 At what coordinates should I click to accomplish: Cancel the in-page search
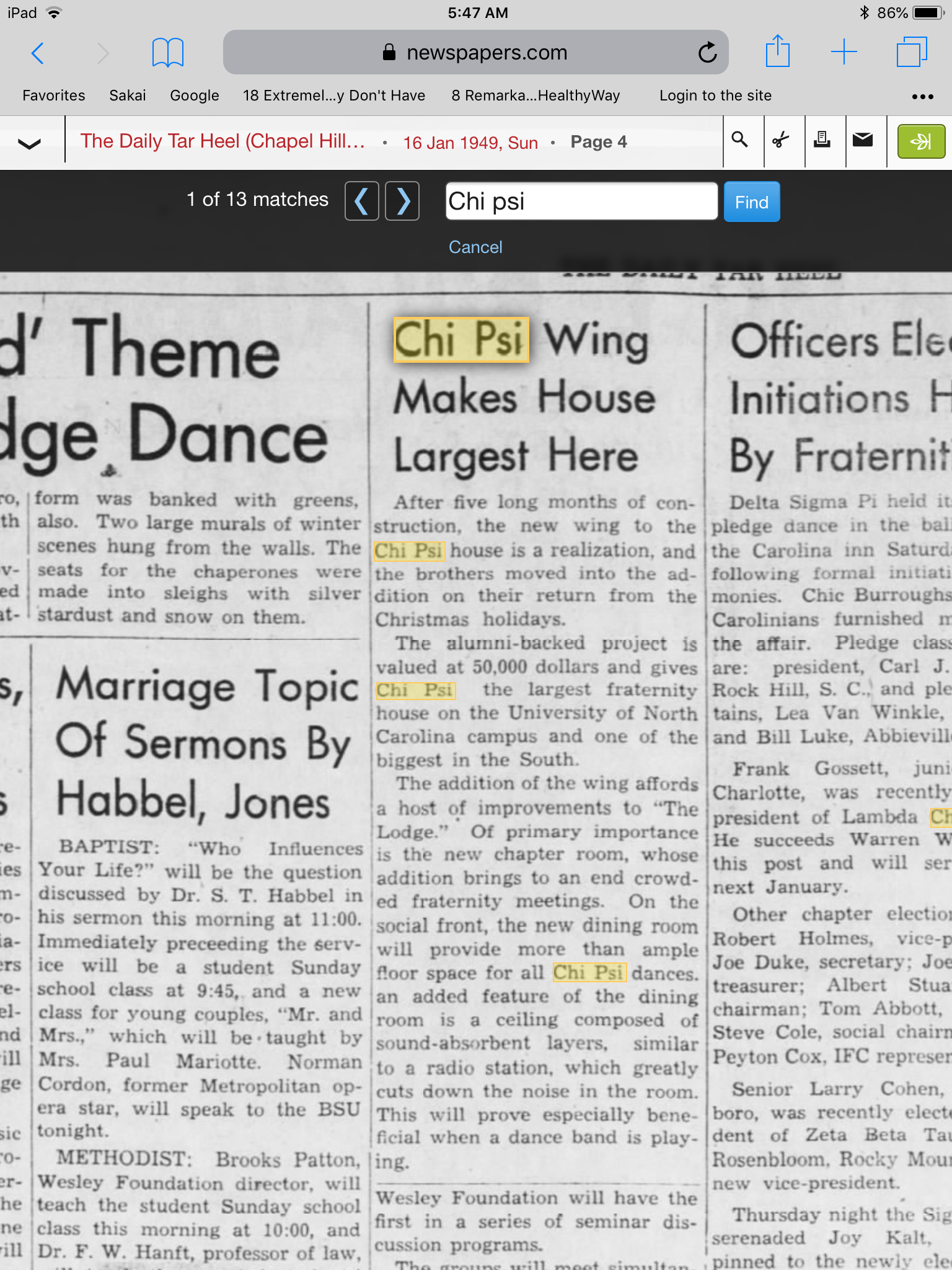coord(475,247)
